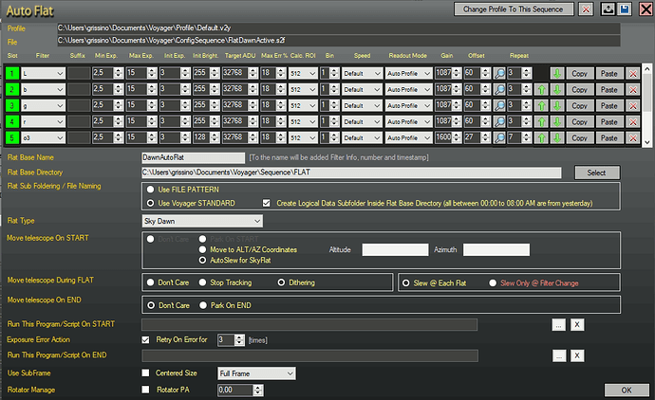Click the red X next to Change Profile button
The image size is (655, 400).
[586, 9]
